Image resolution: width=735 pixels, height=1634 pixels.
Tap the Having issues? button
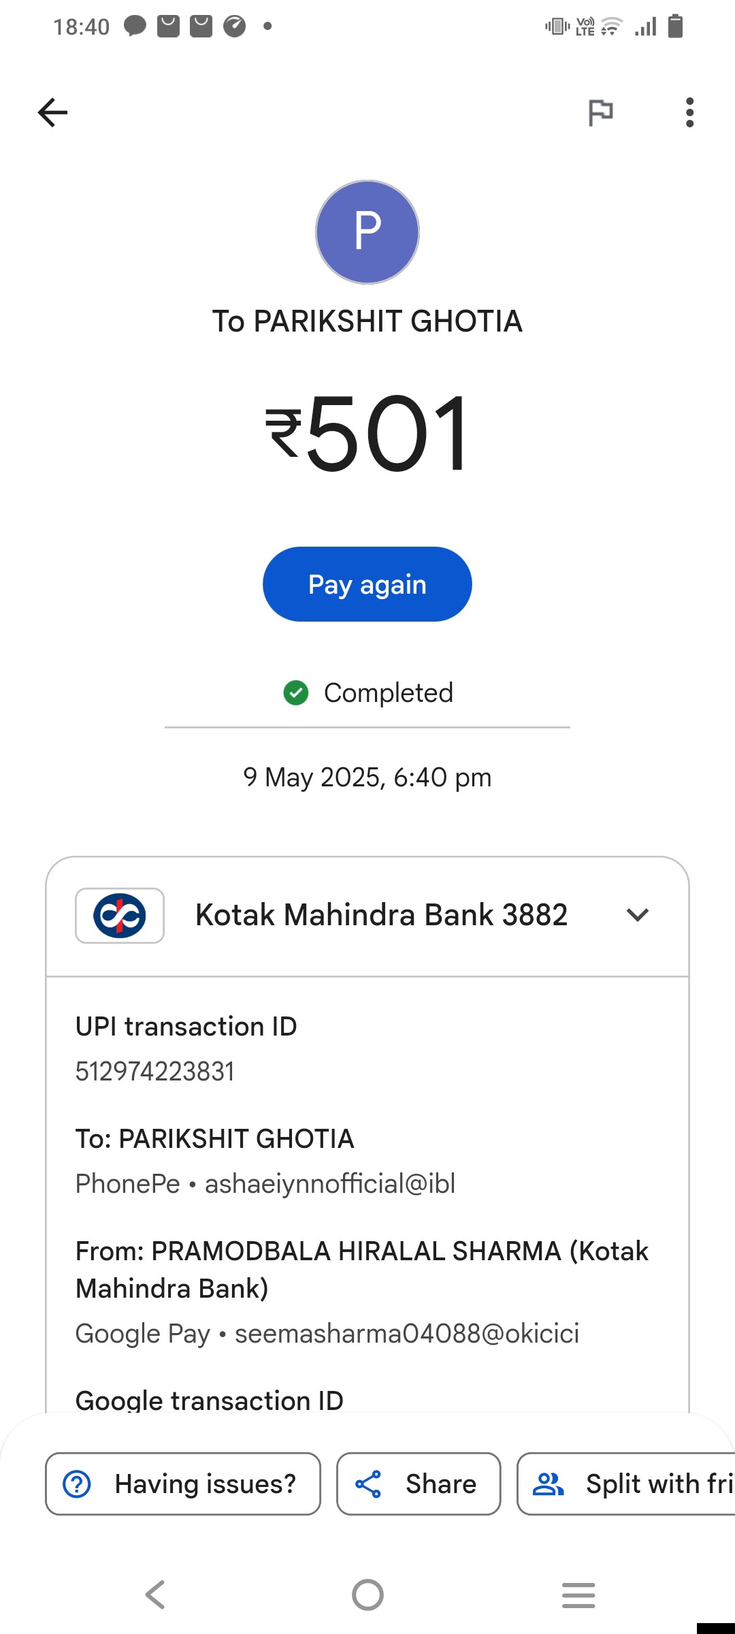pyautogui.click(x=183, y=1484)
